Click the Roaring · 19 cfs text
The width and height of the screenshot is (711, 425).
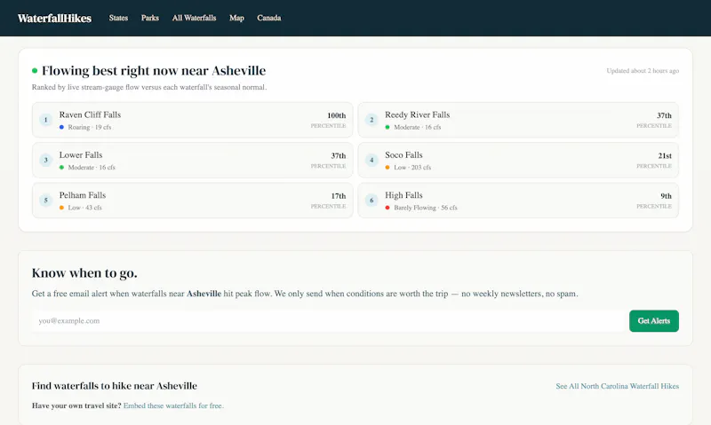pos(90,127)
